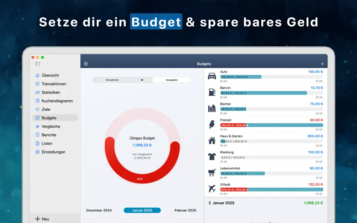
Task: Click the Ziele target icon
Action: 37,109
